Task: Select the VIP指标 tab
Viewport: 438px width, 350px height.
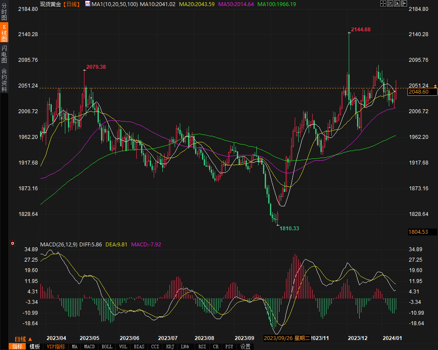Action: coord(56,347)
